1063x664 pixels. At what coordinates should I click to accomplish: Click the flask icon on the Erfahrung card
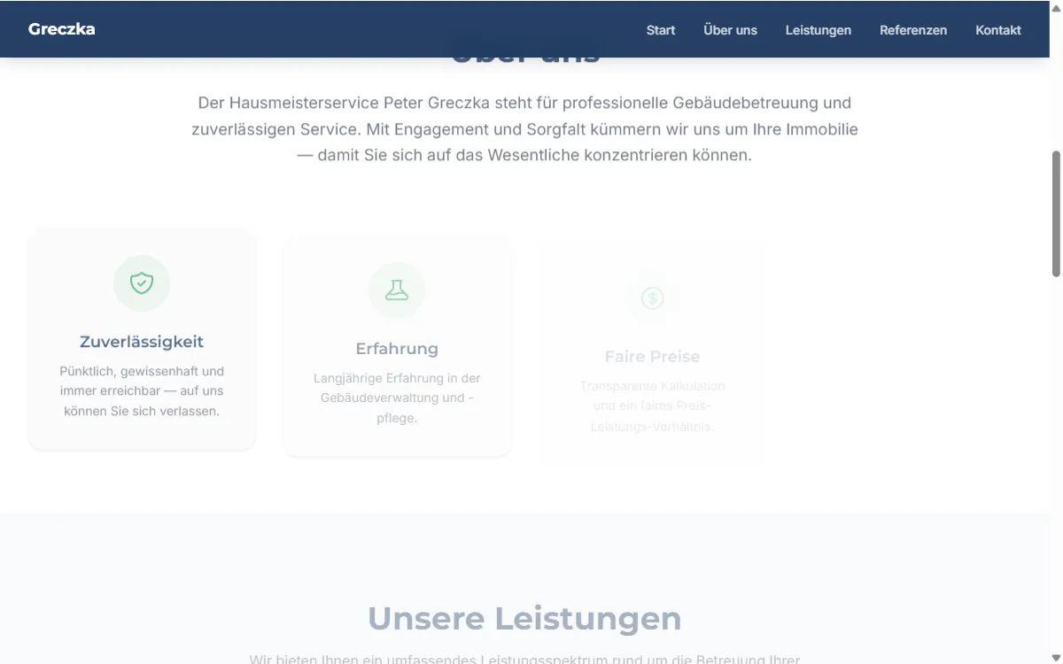coord(396,290)
